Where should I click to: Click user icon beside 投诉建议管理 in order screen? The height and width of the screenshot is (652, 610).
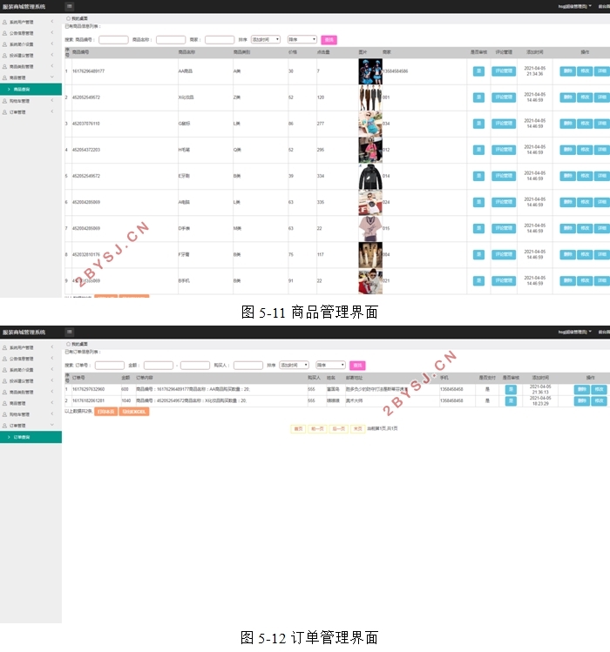[x=4, y=381]
